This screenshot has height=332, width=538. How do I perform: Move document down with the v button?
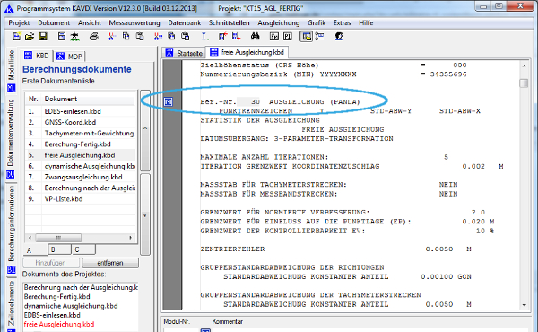click(145, 215)
